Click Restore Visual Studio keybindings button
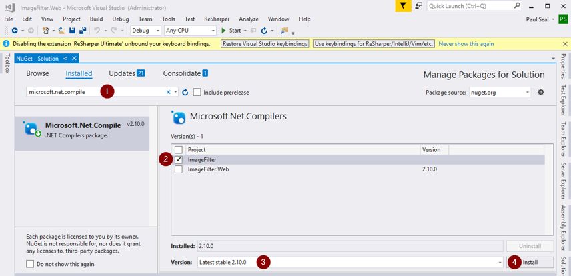 click(x=265, y=44)
